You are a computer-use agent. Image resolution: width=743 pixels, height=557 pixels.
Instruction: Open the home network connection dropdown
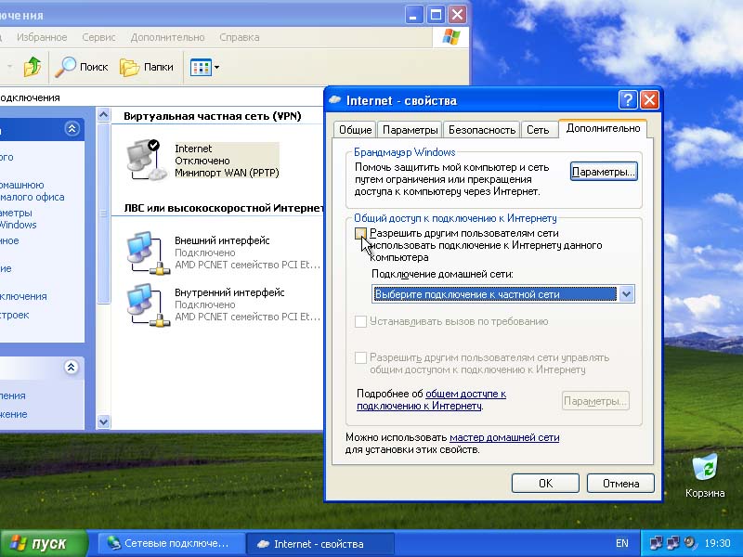(626, 294)
